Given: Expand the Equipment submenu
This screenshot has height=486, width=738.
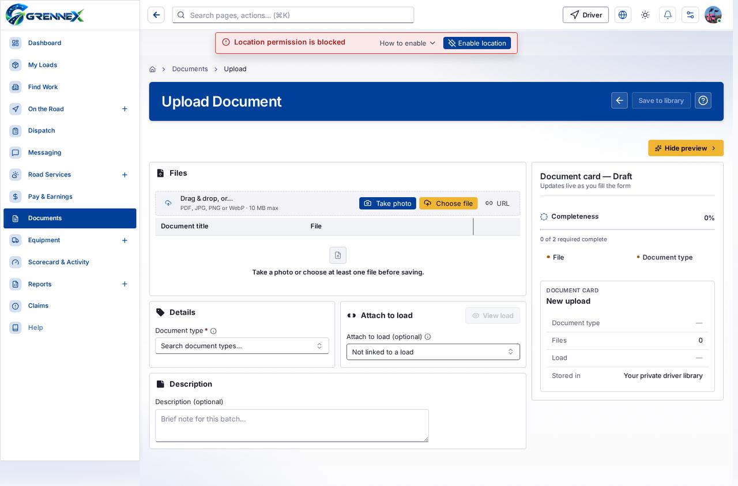Looking at the screenshot, I should click(125, 240).
